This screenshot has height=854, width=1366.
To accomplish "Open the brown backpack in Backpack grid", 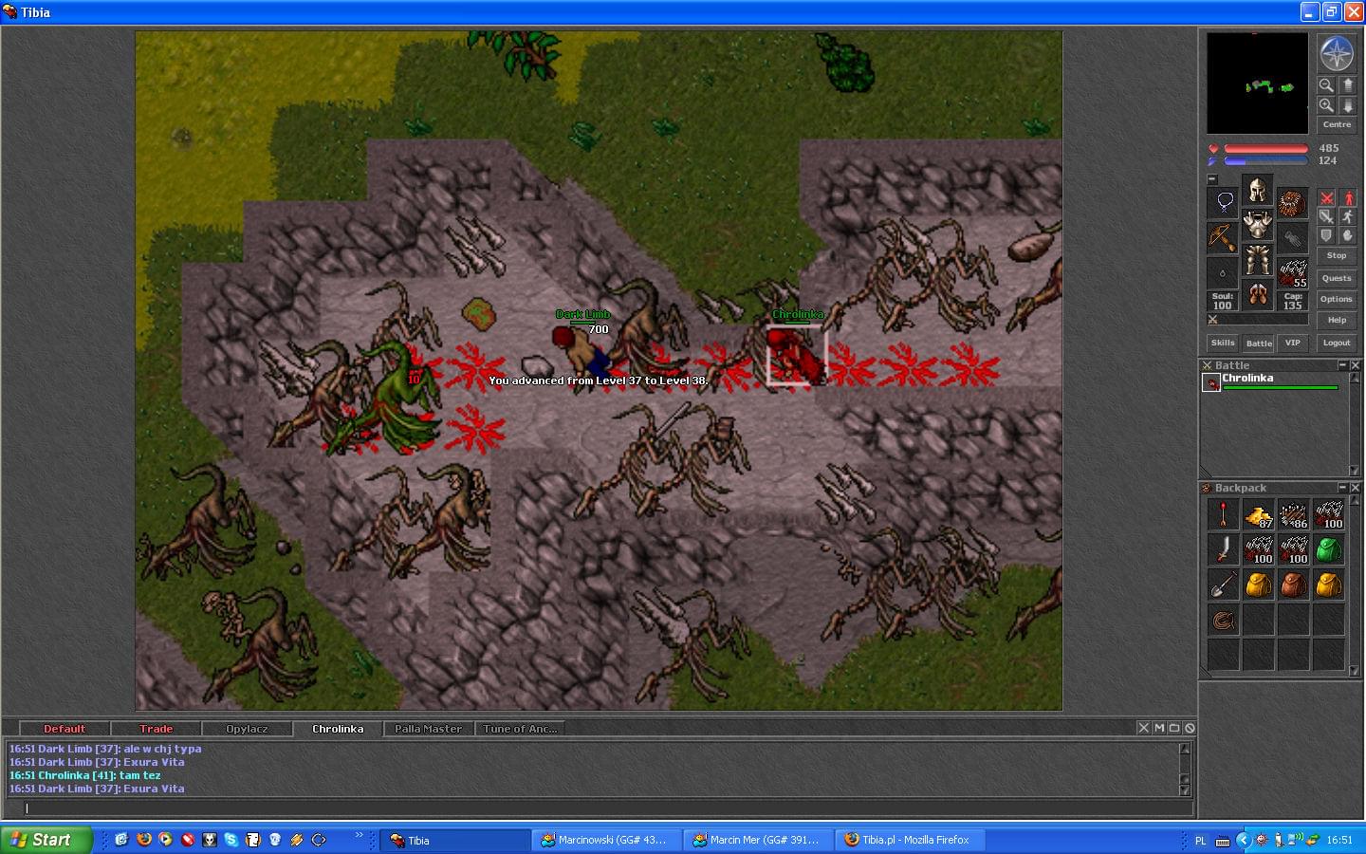I will coord(1294,585).
